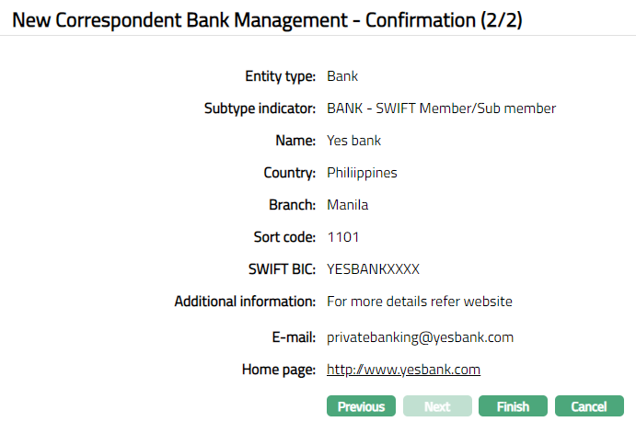Click the Manila branch value
The image size is (636, 433).
(347, 205)
